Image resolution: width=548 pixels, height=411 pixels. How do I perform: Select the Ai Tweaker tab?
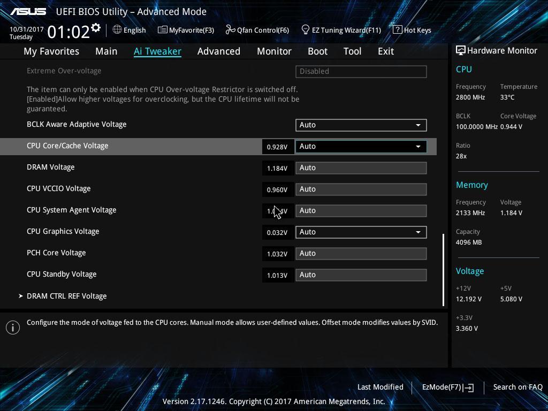[x=157, y=51]
